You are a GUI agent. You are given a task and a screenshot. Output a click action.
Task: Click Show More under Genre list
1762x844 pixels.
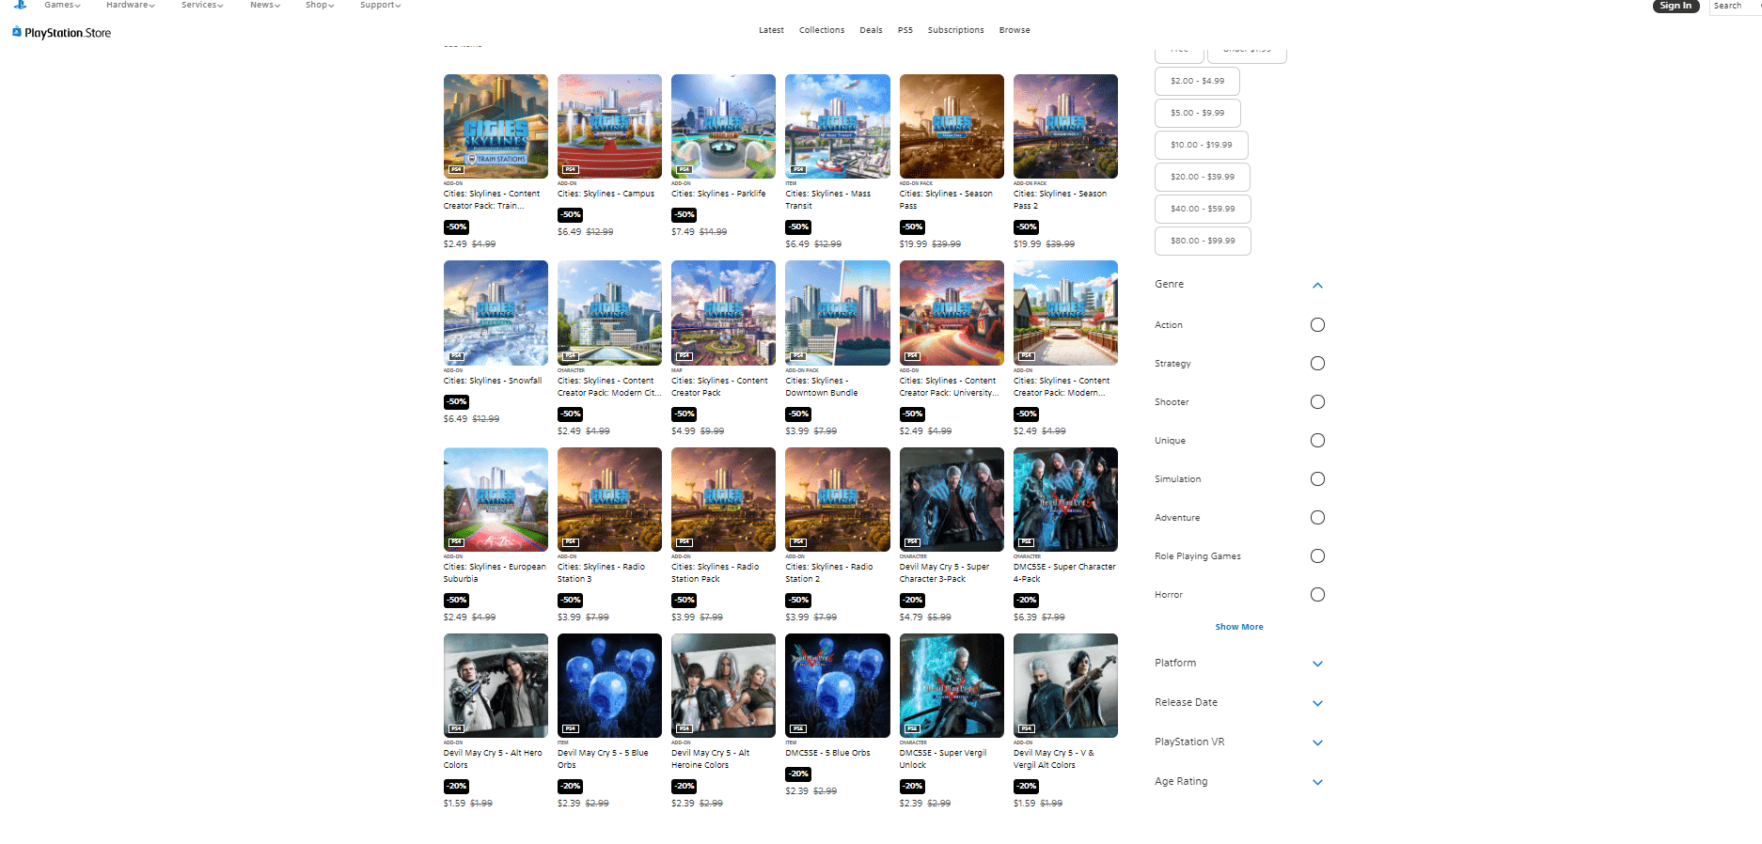coord(1238,627)
